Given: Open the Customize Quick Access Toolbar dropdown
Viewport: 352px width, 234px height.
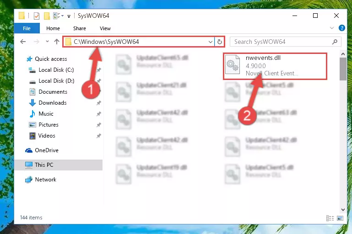Looking at the screenshot, I should click(69, 16).
